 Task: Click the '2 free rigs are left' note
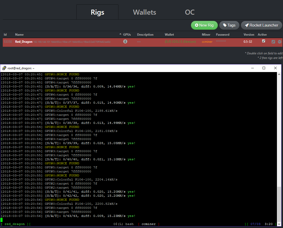[270, 58]
